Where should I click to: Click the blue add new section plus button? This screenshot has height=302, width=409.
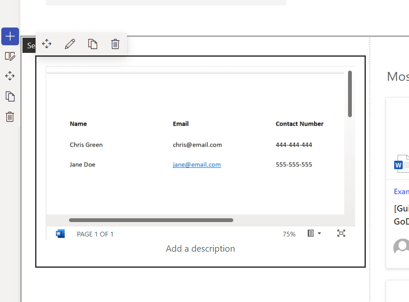tap(10, 36)
